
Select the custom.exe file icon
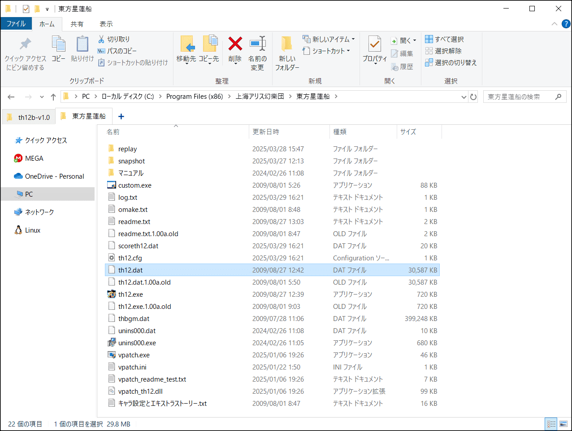(112, 185)
